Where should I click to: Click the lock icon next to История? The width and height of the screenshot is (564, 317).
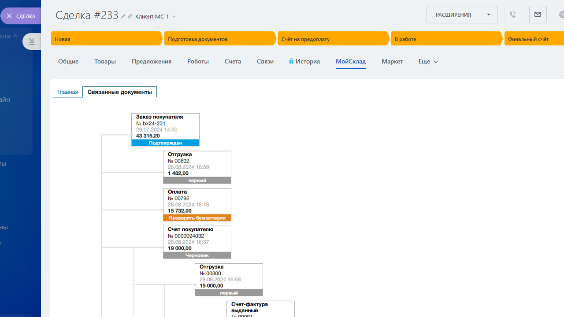291,62
